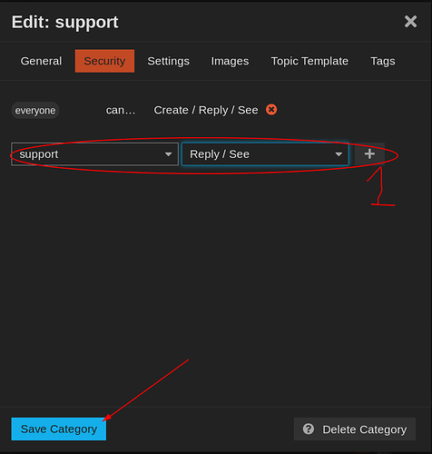Open the Settings tab
Viewport: 432px width, 454px height.
[169, 61]
